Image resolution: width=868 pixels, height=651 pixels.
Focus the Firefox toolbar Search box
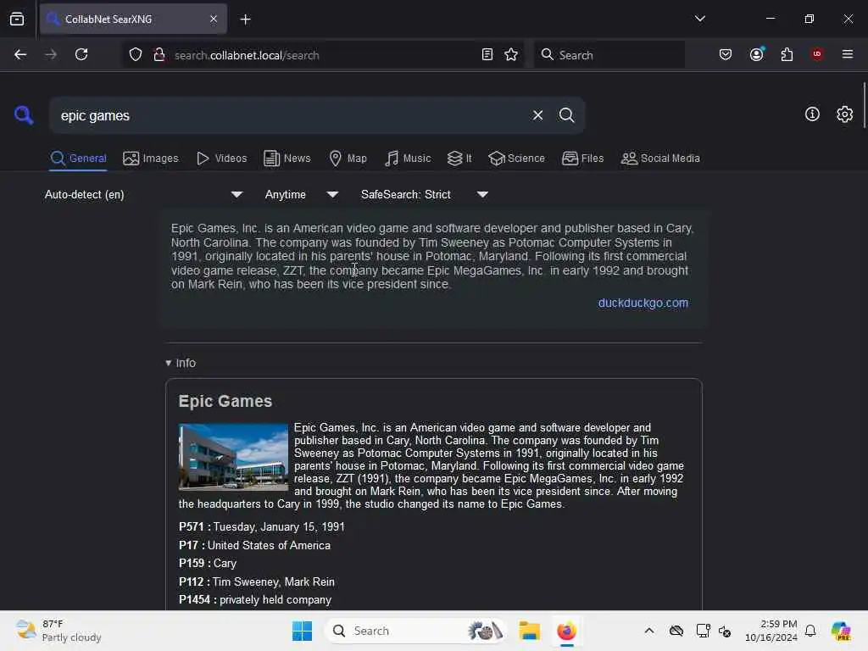(x=609, y=55)
